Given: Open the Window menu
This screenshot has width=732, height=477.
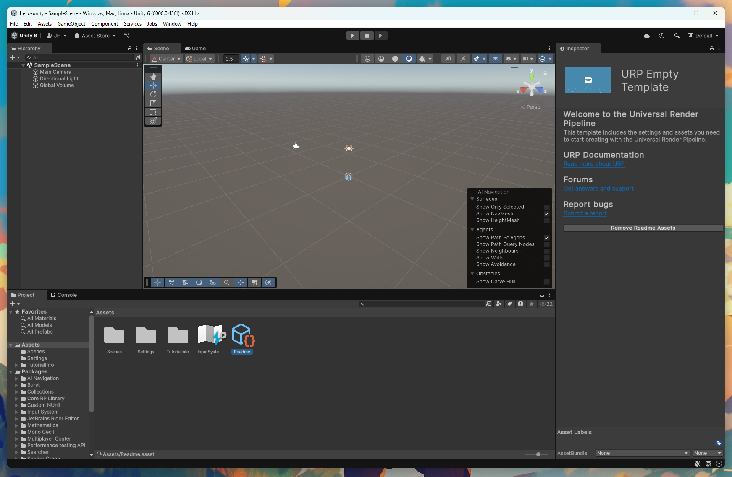Looking at the screenshot, I should pyautogui.click(x=172, y=24).
